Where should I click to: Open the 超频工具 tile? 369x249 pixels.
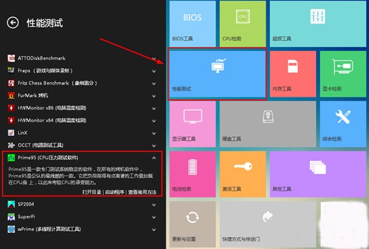pyautogui.click(x=318, y=23)
